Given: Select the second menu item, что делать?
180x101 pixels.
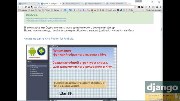Looking at the screenshot, I should click(x=34, y=68).
